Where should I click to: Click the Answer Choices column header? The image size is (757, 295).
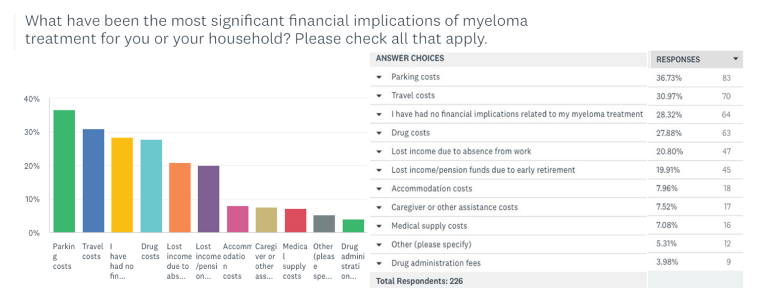pos(410,58)
